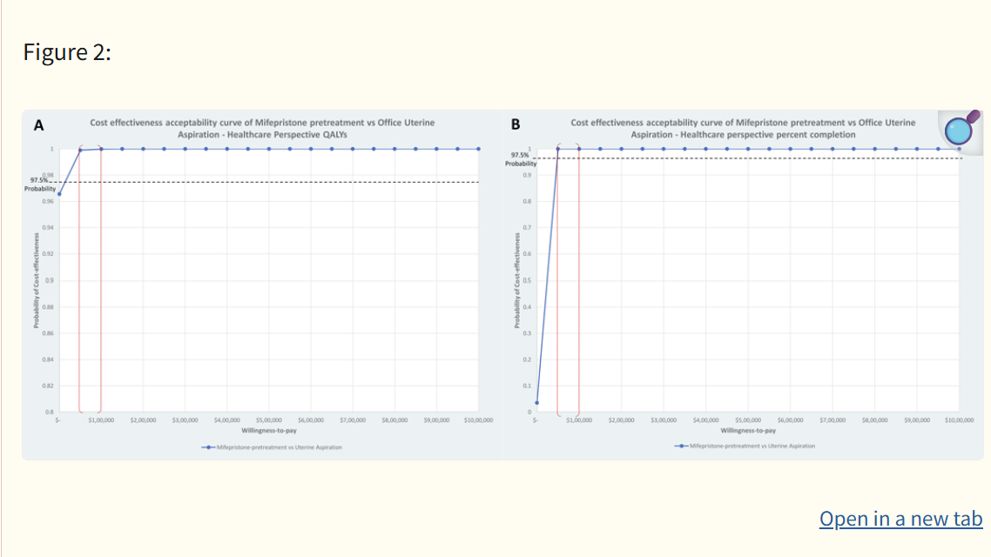The width and height of the screenshot is (991, 557).
Task: Click Willingness-to-pay axis label in panel A
Action: coord(267,430)
